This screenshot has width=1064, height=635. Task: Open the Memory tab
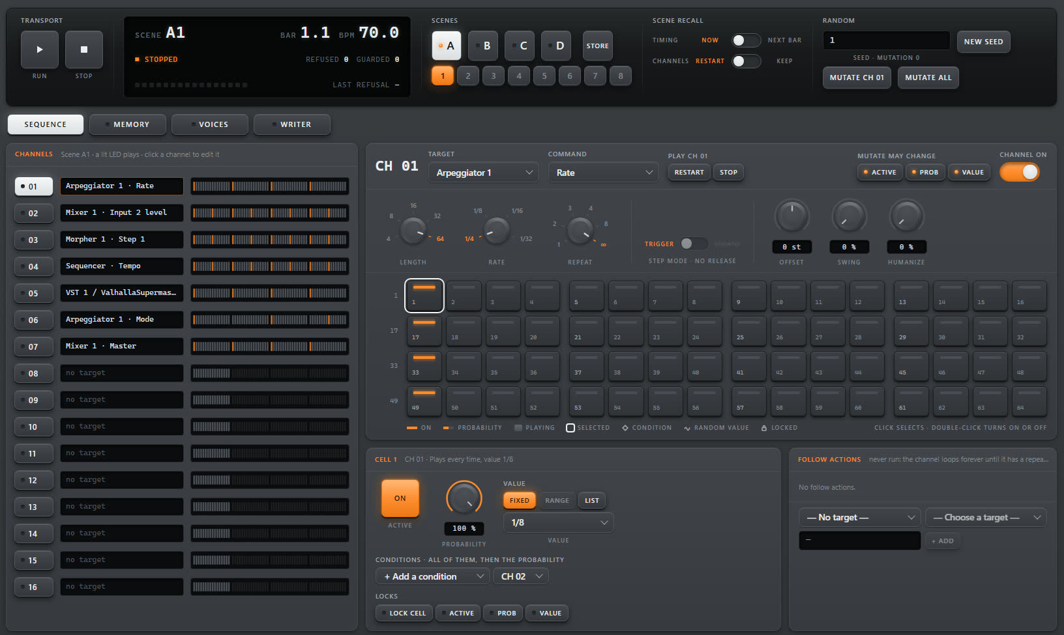[x=128, y=124]
